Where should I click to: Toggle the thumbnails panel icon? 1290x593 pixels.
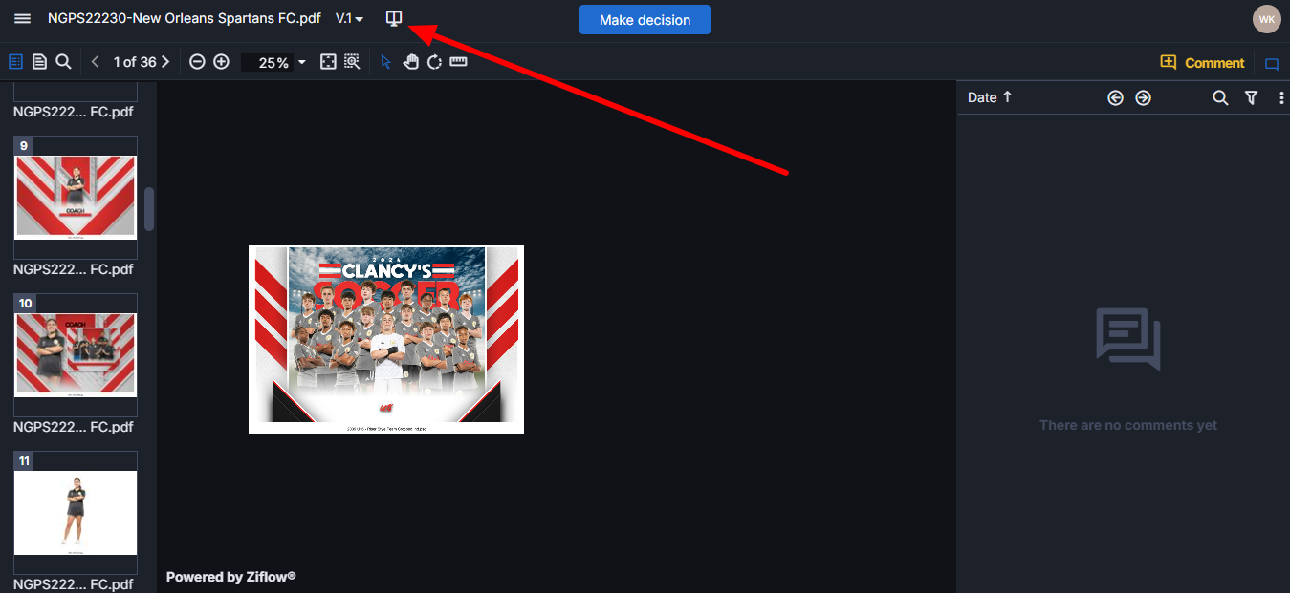click(x=15, y=62)
